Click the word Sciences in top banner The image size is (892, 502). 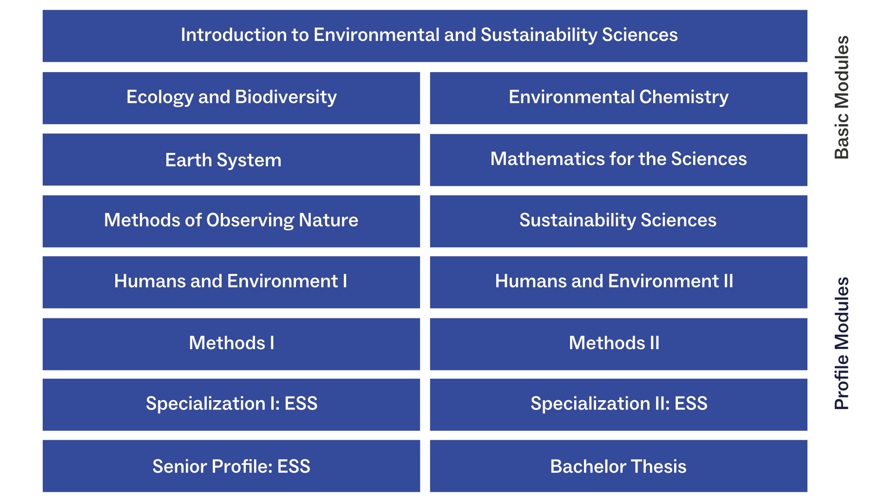point(640,35)
